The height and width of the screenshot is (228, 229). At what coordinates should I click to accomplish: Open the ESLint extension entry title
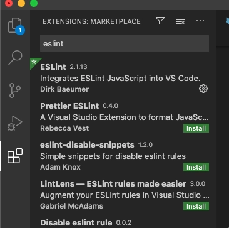click(x=53, y=67)
